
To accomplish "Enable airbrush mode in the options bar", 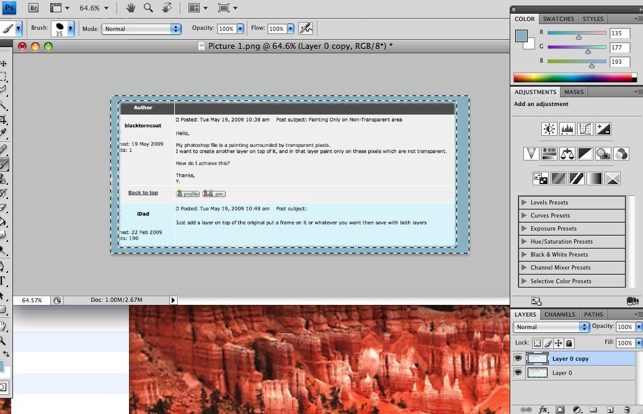I will [305, 29].
